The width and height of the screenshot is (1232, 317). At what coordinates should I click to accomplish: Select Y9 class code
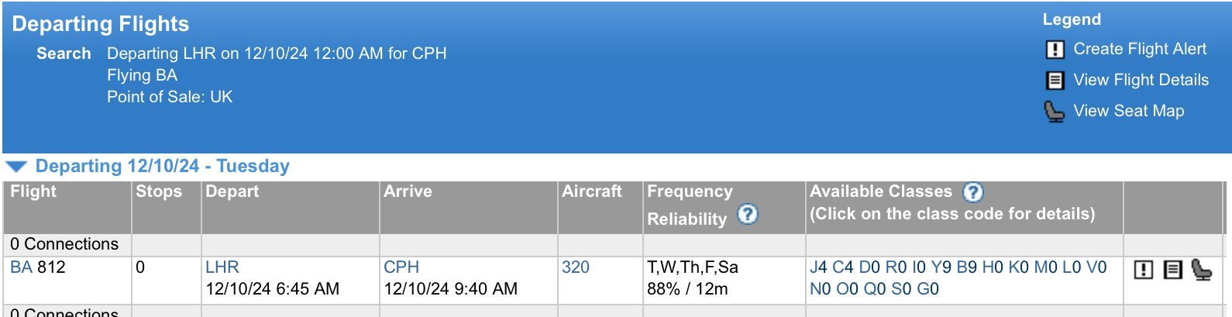click(941, 267)
